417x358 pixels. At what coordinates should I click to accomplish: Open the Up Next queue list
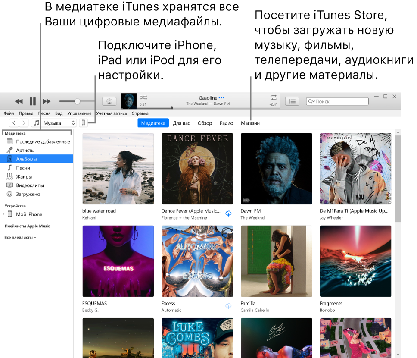coord(293,101)
